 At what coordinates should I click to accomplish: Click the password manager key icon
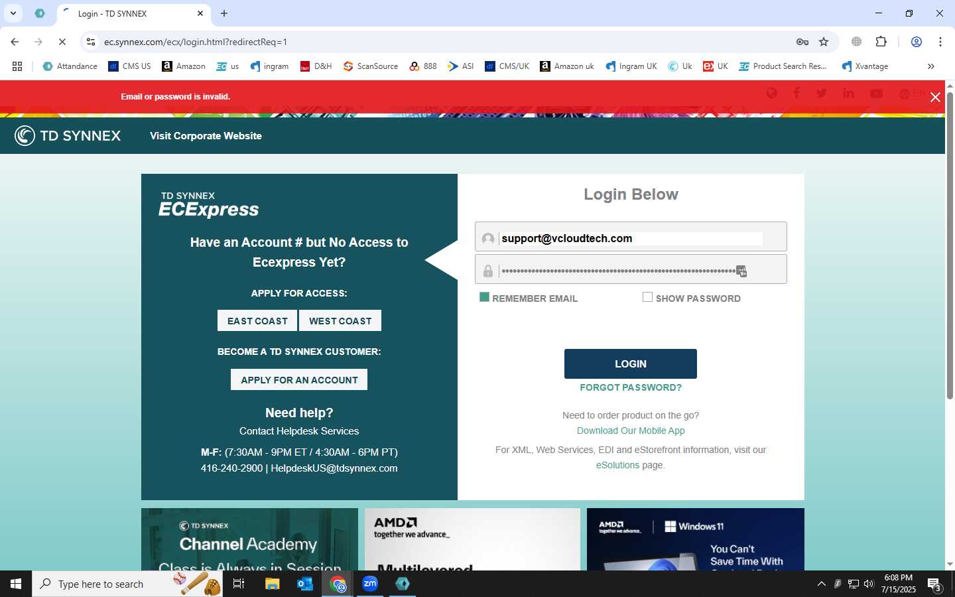[x=802, y=42]
